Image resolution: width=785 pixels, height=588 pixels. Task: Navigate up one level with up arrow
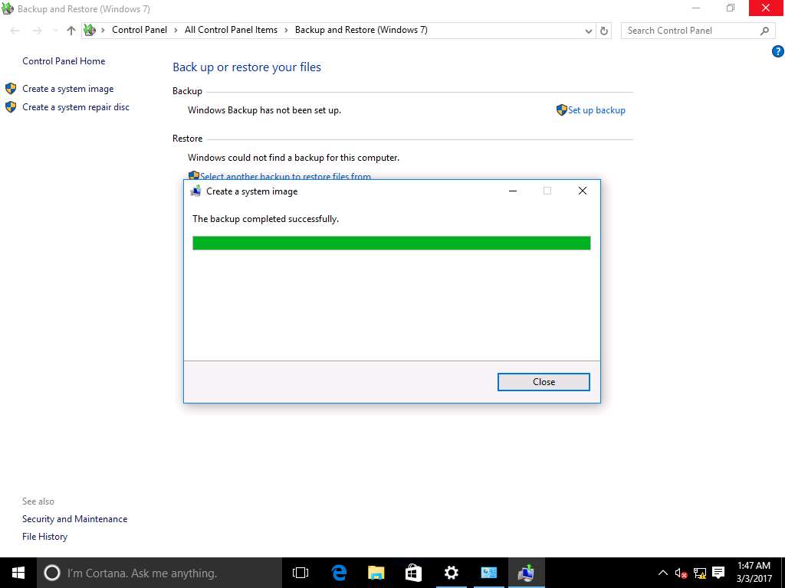tap(71, 31)
